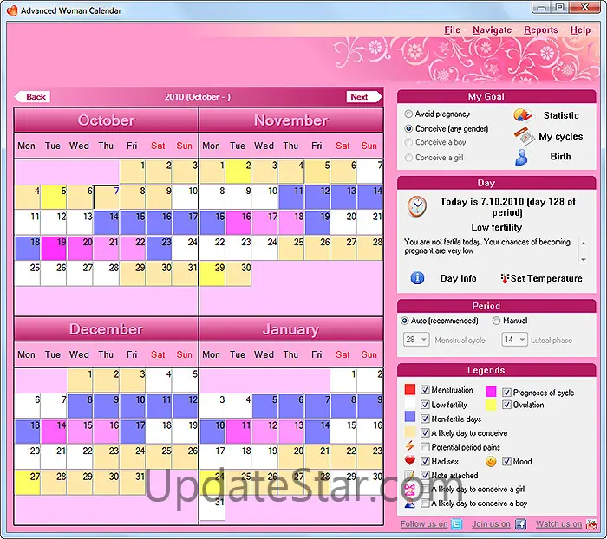Open the Facebook join icon
The image size is (607, 539).
520,523
